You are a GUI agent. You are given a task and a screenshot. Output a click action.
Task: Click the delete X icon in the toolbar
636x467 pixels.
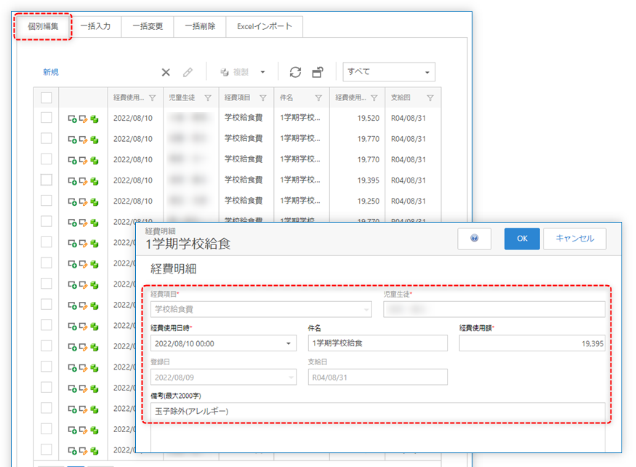click(166, 72)
